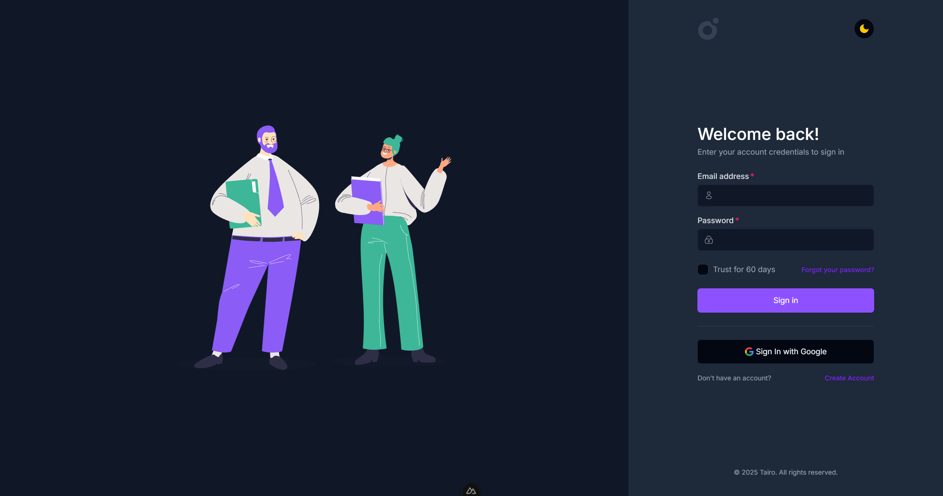The image size is (943, 496).
Task: Click the Email address field label
Action: (x=723, y=176)
